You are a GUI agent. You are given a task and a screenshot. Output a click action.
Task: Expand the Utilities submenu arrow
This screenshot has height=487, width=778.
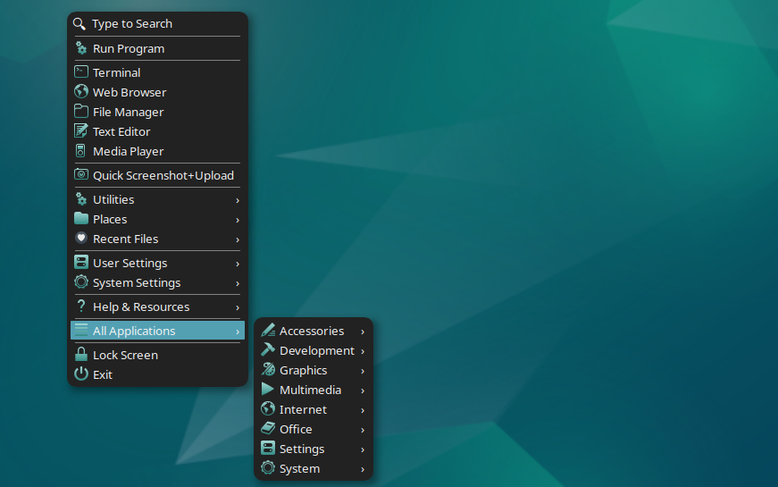pos(238,200)
